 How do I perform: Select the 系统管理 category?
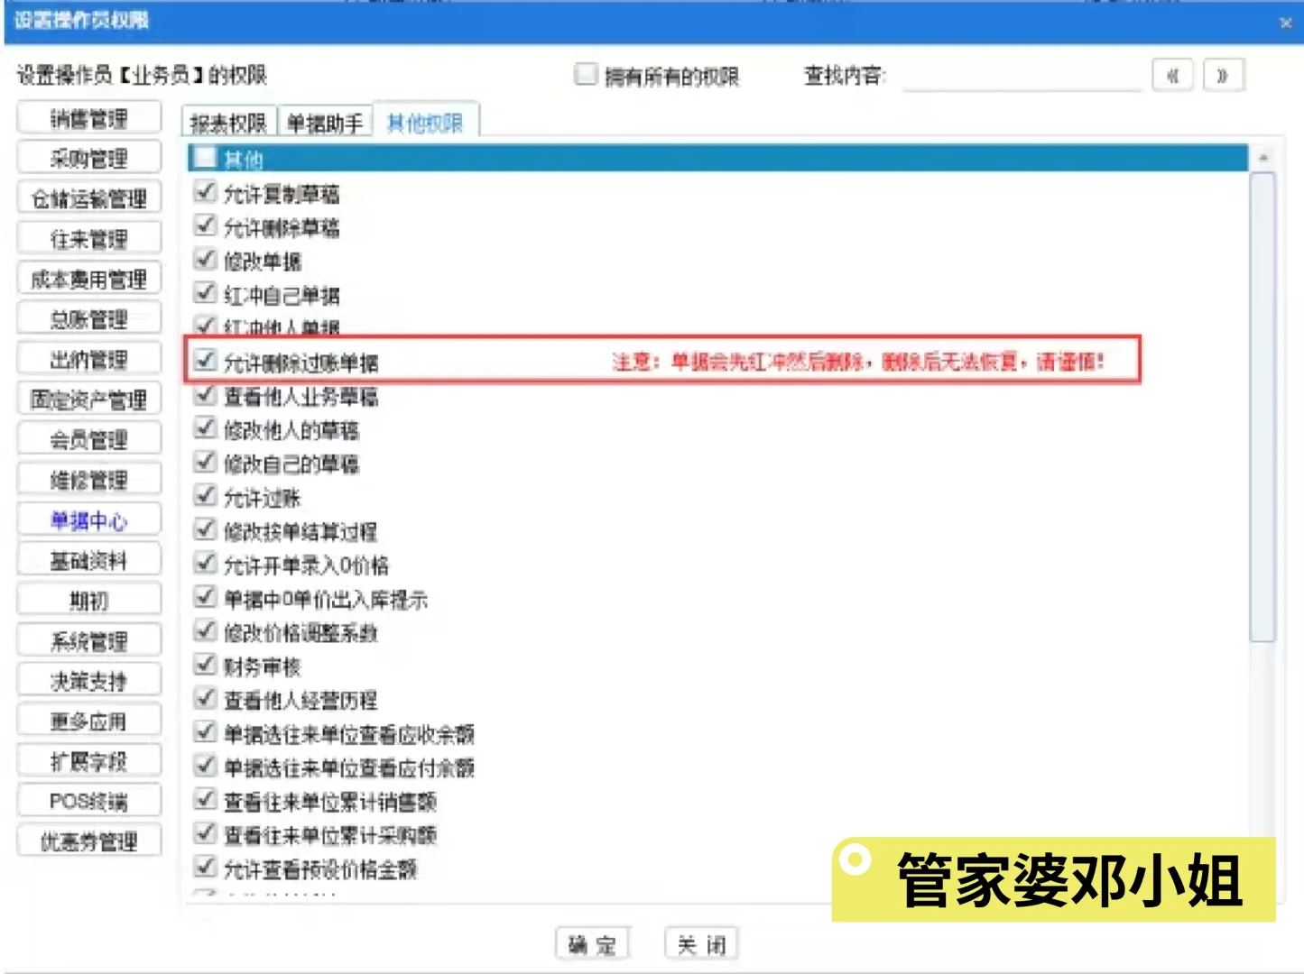pyautogui.click(x=88, y=639)
